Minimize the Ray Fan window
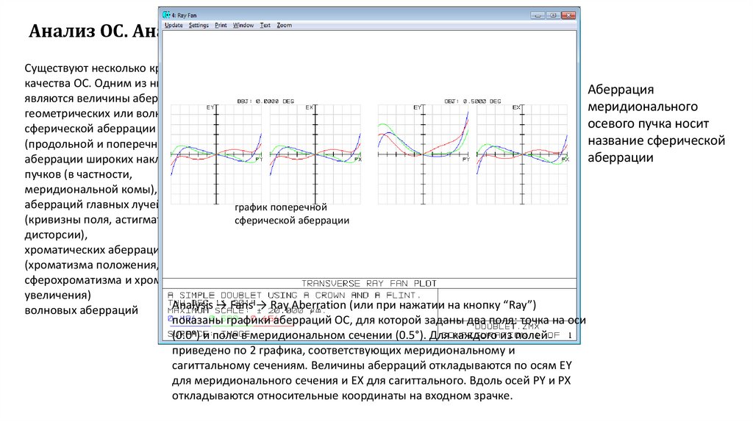753x422 pixels. point(538,15)
